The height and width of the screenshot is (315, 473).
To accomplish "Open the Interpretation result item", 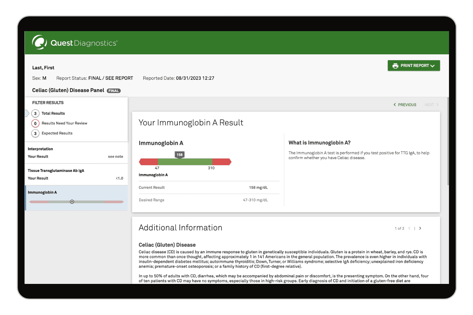I will (76, 153).
